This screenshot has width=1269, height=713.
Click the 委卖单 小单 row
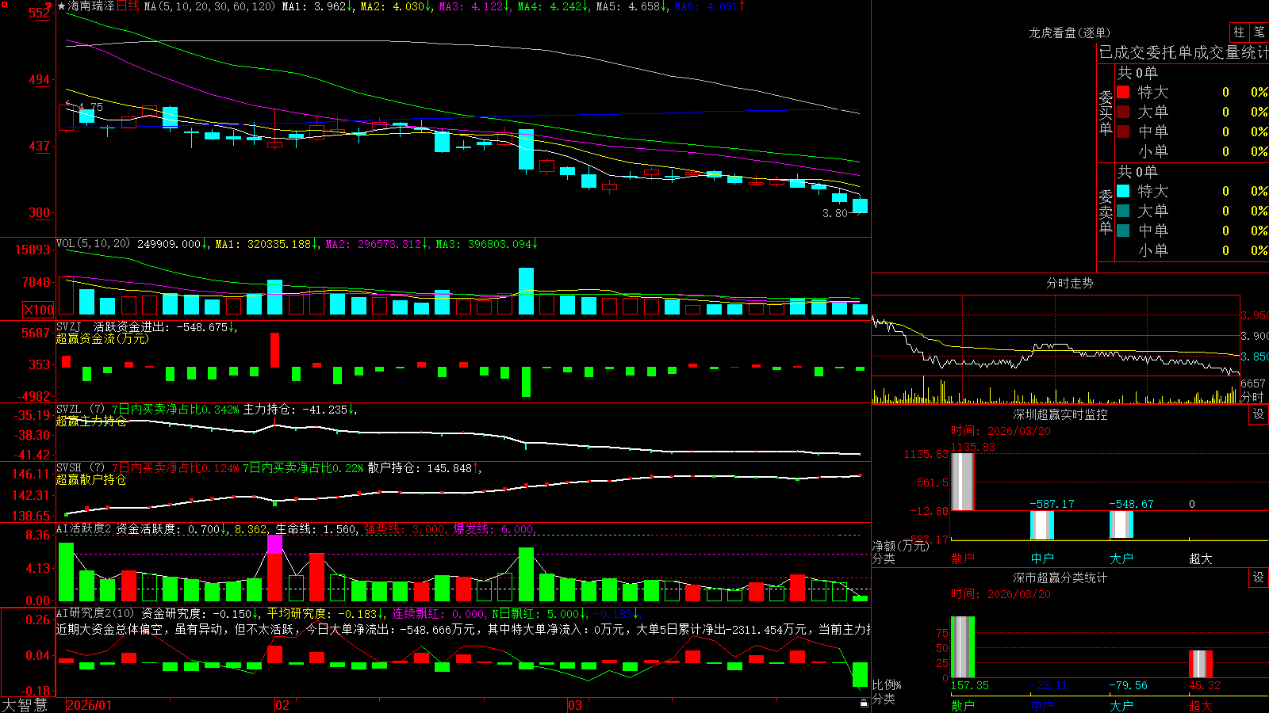[x=1192, y=250]
